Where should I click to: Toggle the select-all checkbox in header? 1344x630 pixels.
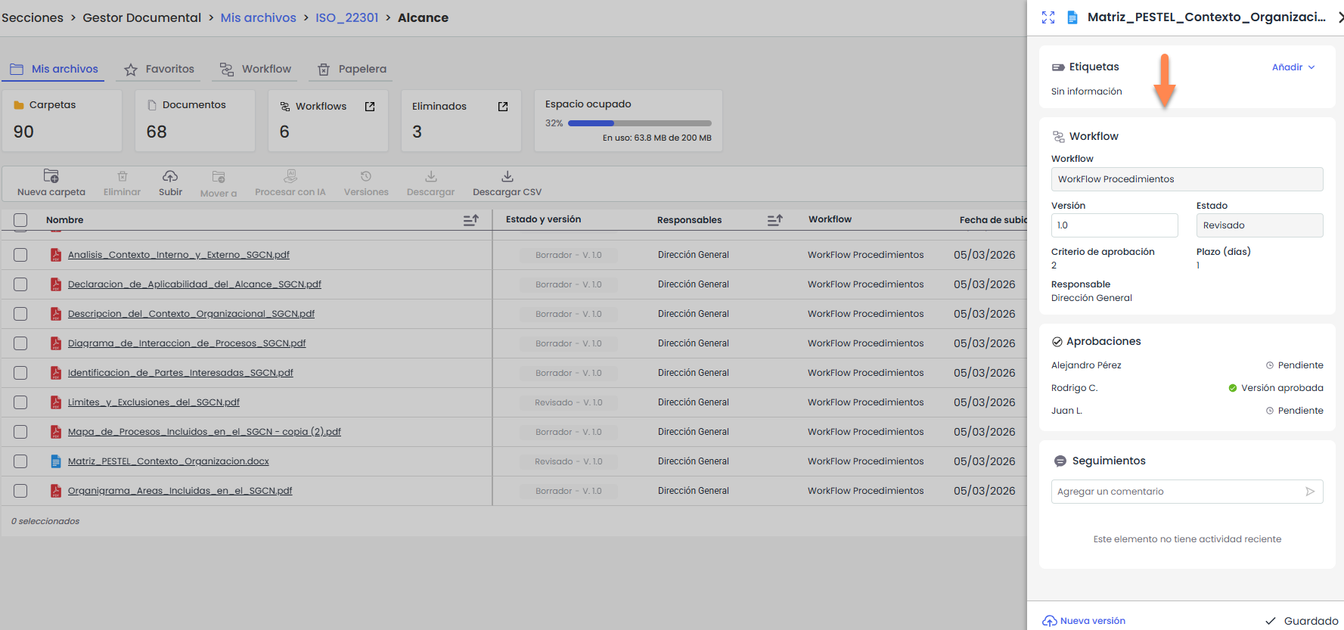tap(20, 220)
